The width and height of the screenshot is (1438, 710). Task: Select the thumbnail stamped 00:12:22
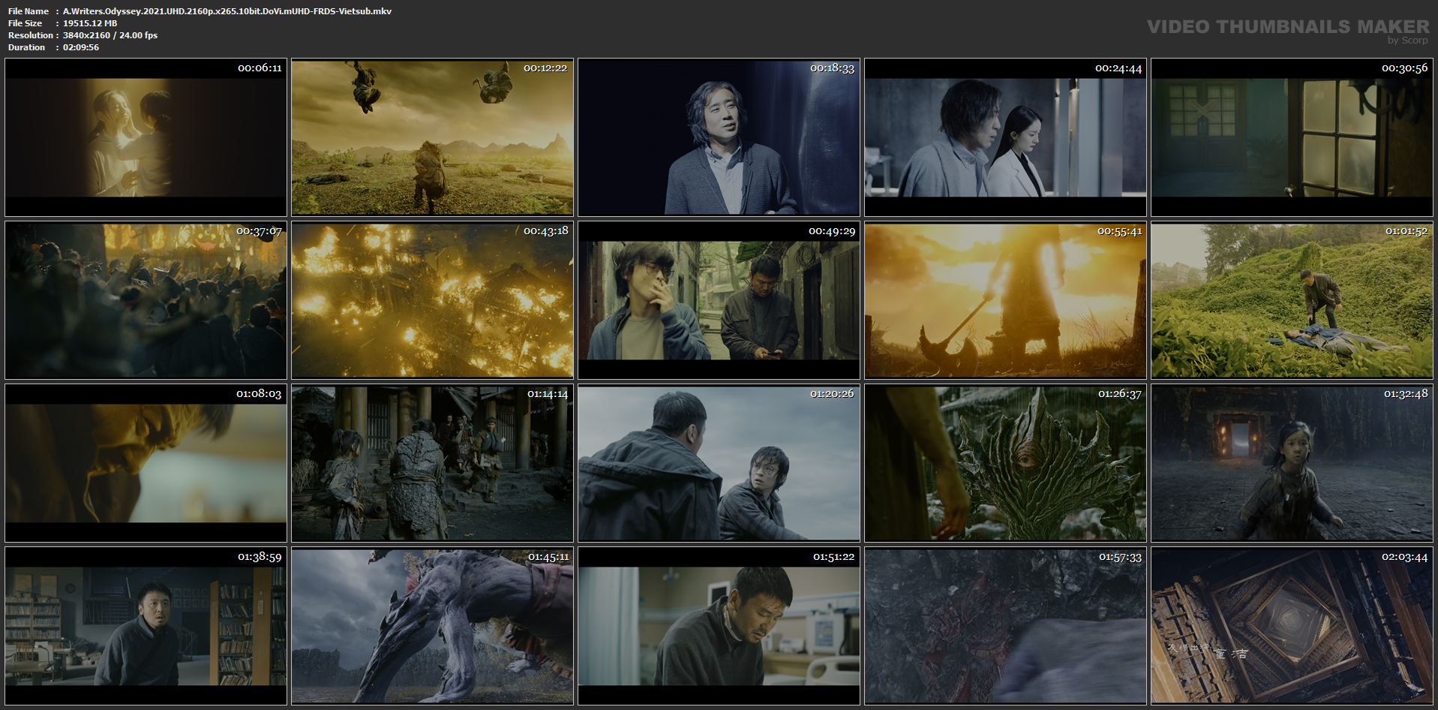[432, 137]
